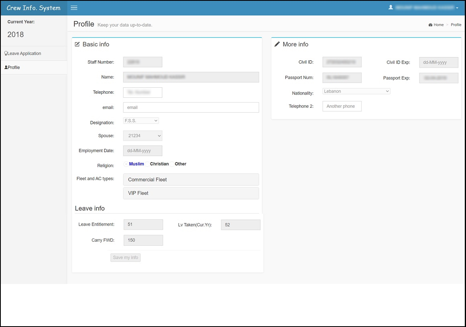Click the Profile person icon in sidebar
Viewport: 466px width, 327px height.
(6, 68)
